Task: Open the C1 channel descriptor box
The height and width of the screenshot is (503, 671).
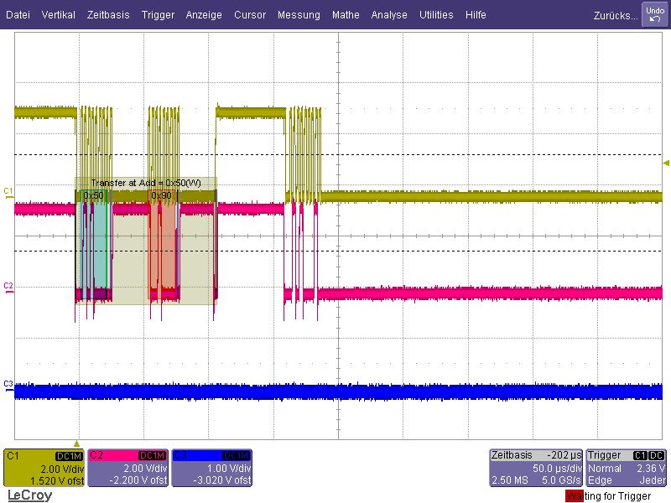Action: (44, 468)
